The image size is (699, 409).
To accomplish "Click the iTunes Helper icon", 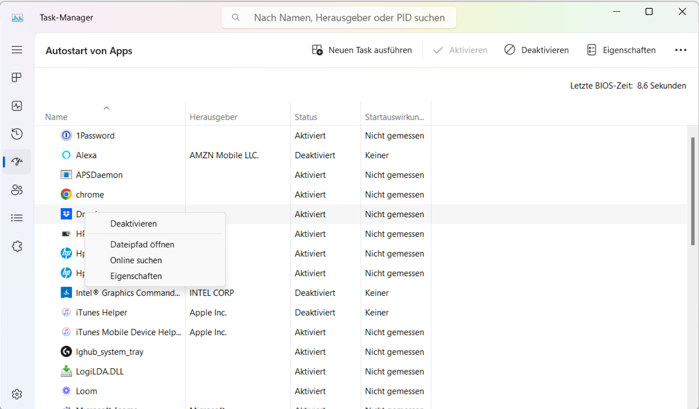I will tap(67, 312).
